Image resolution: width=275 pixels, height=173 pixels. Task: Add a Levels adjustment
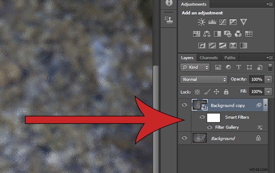[x=212, y=22]
